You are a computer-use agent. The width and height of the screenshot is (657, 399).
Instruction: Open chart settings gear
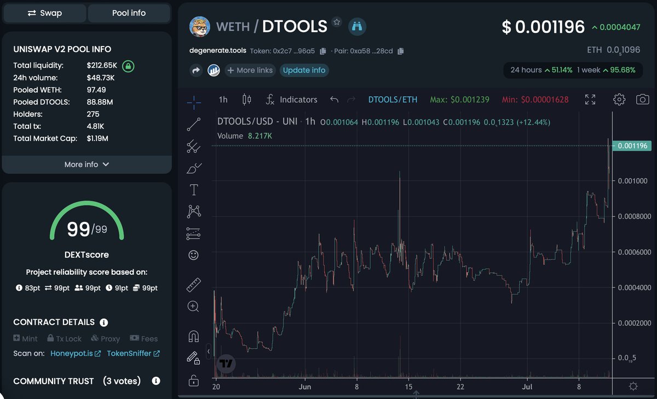619,99
